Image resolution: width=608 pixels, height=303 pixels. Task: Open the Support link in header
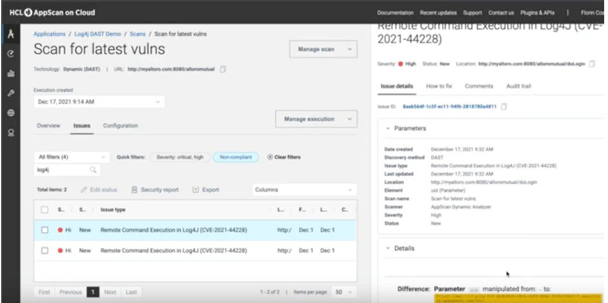coord(472,13)
